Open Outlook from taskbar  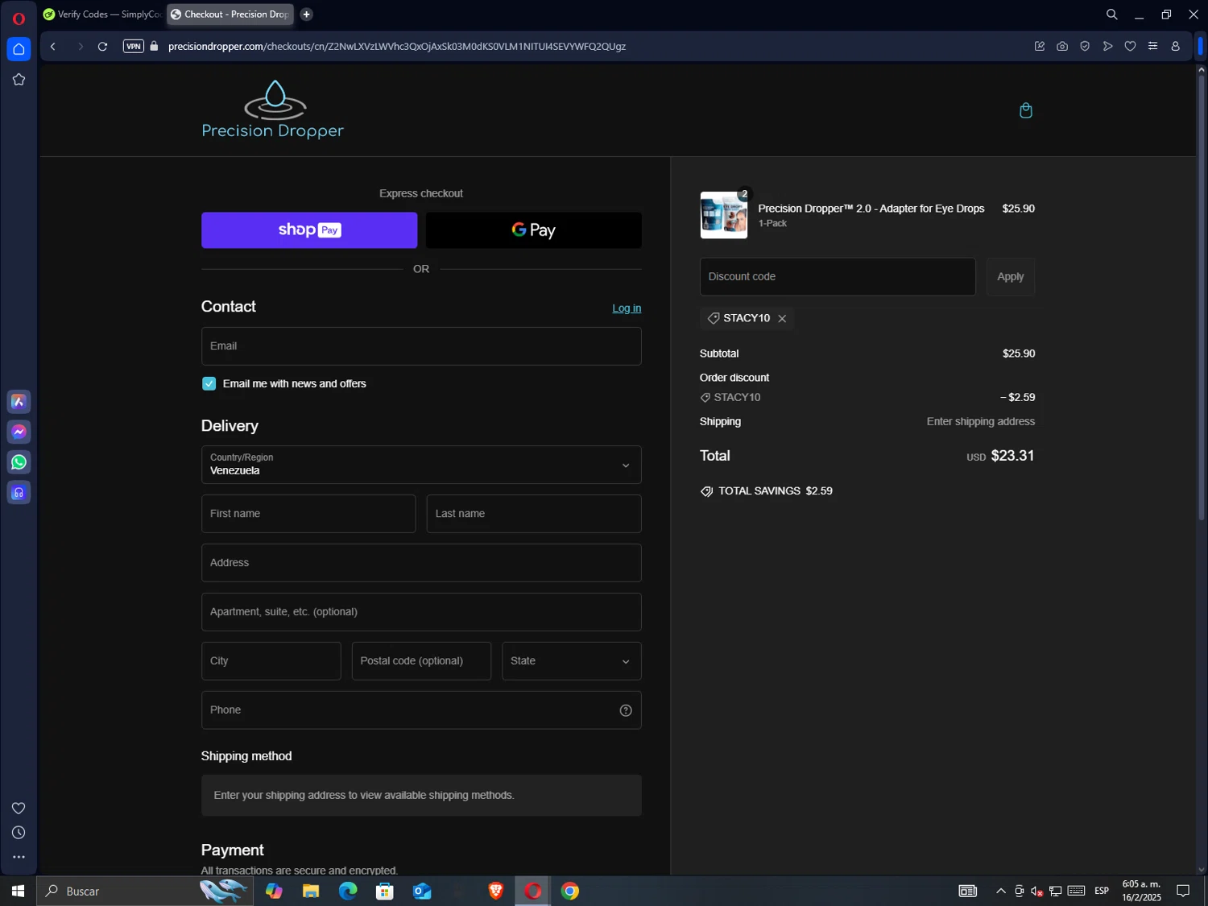click(422, 891)
